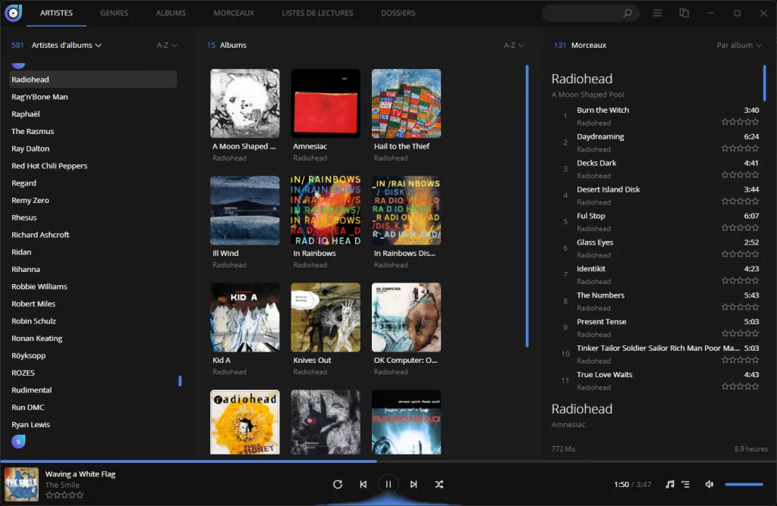The width and height of the screenshot is (777, 506).
Task: Skip to the next track
Action: 414,484
